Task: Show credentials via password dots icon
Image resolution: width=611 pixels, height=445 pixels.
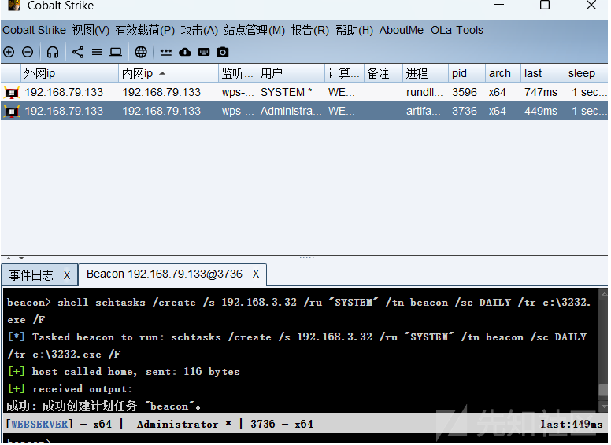Action: [166, 52]
